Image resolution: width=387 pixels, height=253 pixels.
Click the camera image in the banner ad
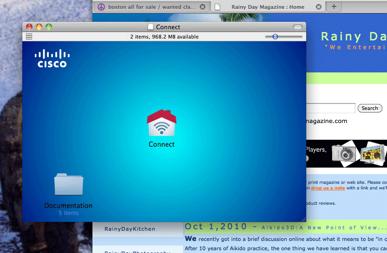point(345,153)
